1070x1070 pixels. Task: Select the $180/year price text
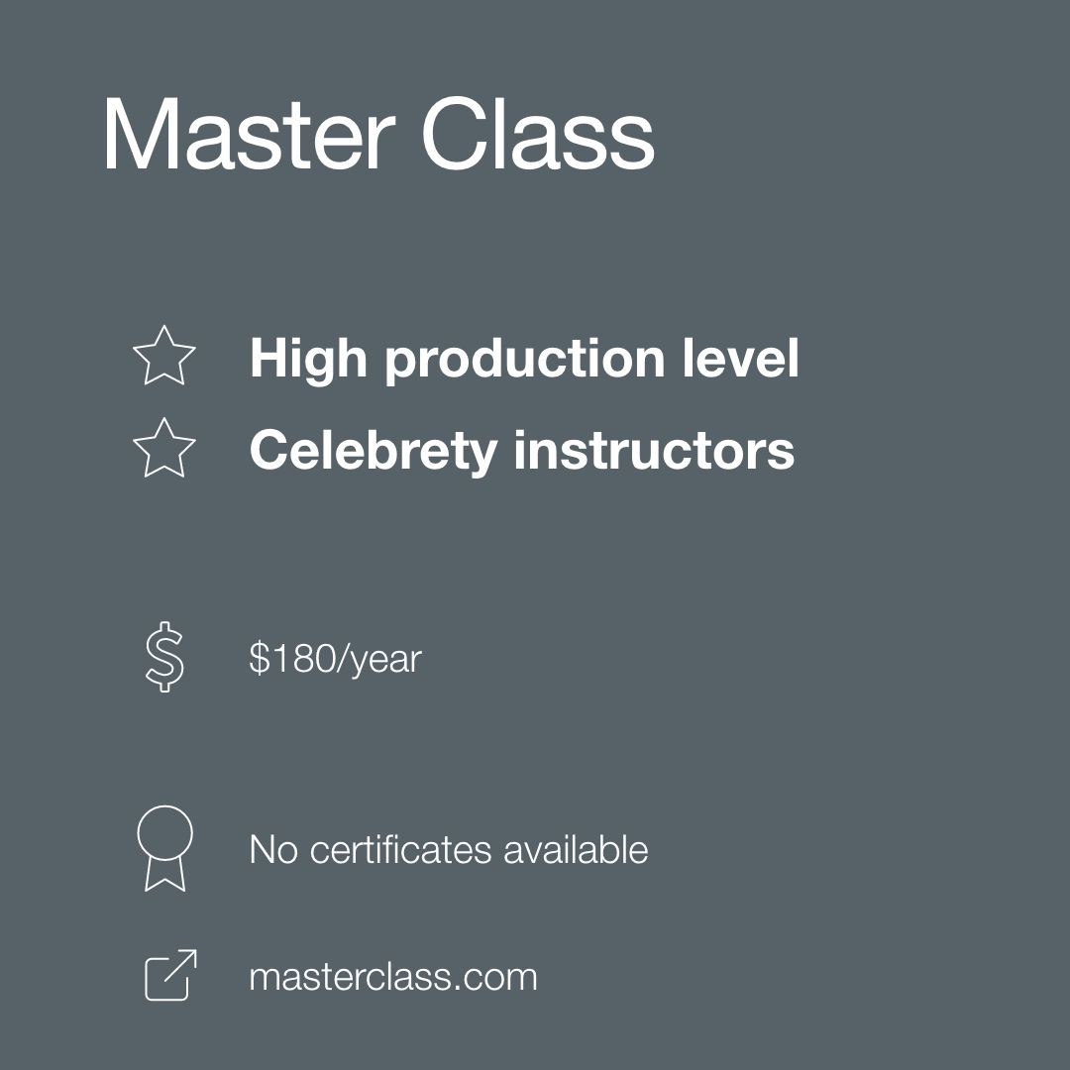pos(335,659)
